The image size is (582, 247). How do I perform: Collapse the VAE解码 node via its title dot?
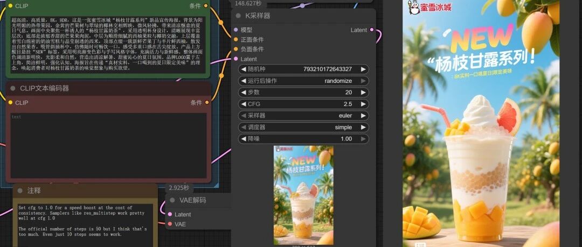(172, 200)
